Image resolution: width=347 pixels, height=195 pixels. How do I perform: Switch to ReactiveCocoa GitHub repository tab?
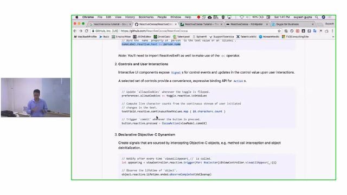(155, 24)
